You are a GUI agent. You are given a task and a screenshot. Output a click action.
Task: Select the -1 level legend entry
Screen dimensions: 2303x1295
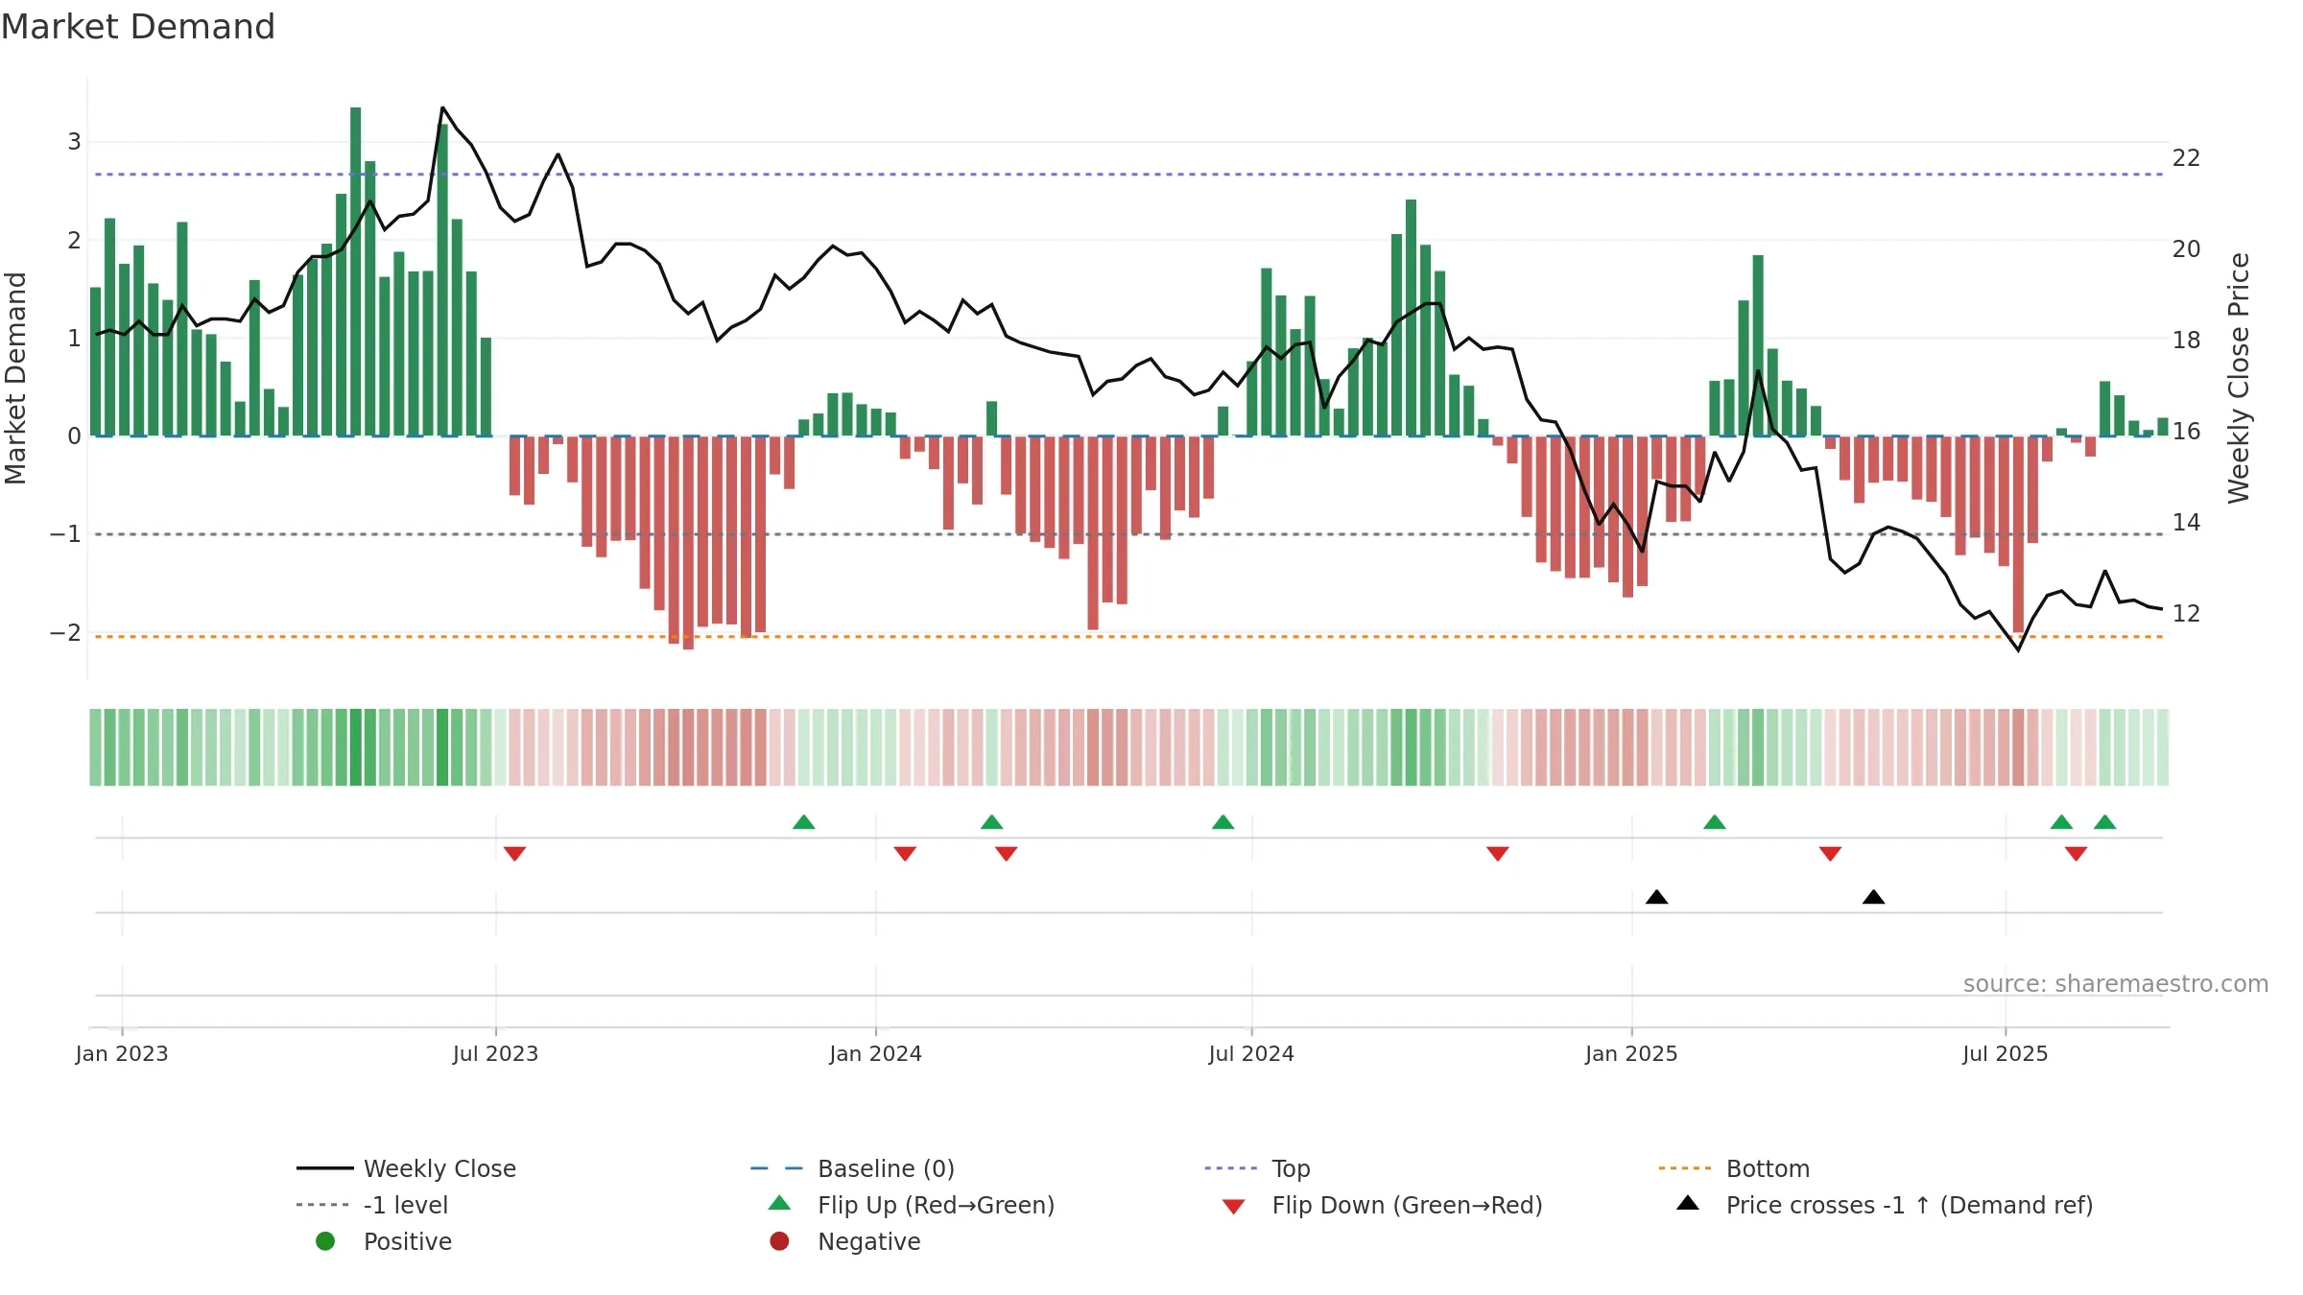click(372, 1205)
